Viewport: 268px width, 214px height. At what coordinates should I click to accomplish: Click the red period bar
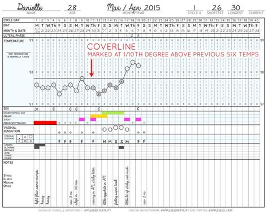tap(45, 123)
